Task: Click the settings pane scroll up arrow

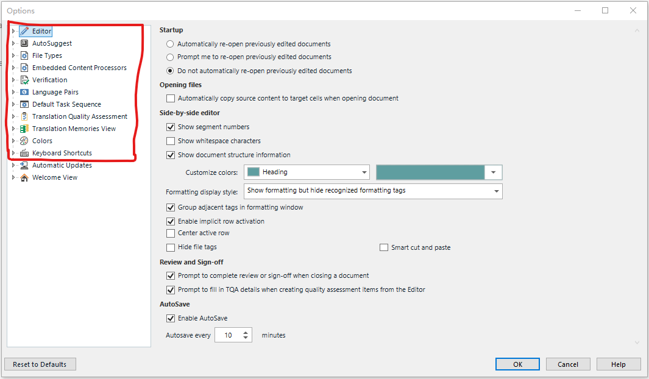Action: click(637, 30)
